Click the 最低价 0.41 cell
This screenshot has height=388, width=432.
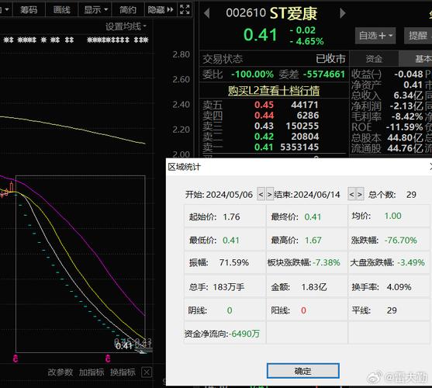225,240
